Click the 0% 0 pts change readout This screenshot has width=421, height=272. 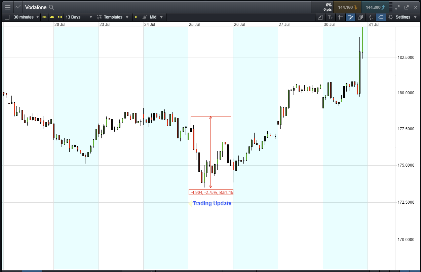click(x=328, y=7)
